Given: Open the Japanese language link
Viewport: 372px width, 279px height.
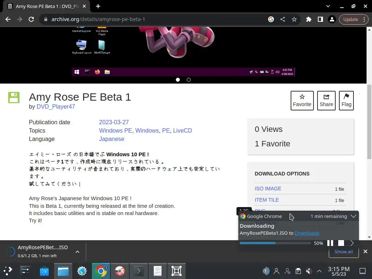Looking at the screenshot, I should (x=112, y=139).
